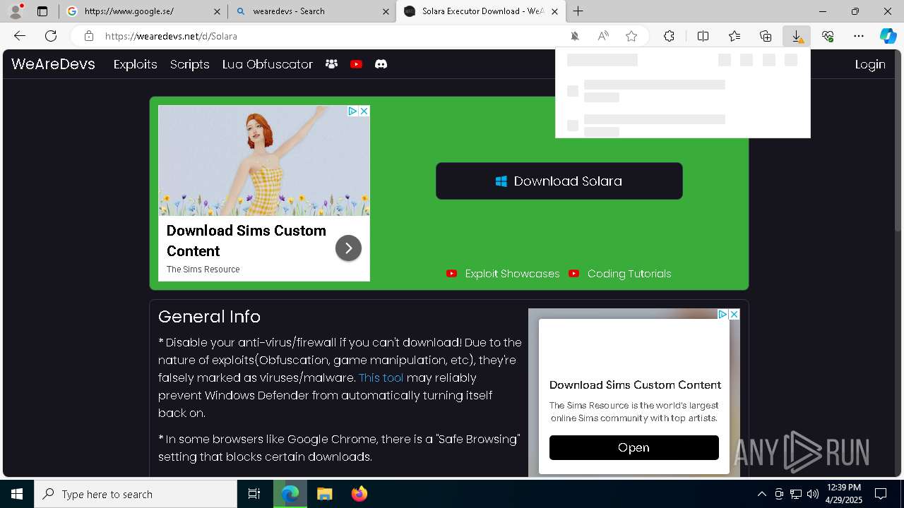Click the taskbar clock showing 12:39 PM
The image size is (904, 508).
pyautogui.click(x=844, y=494)
